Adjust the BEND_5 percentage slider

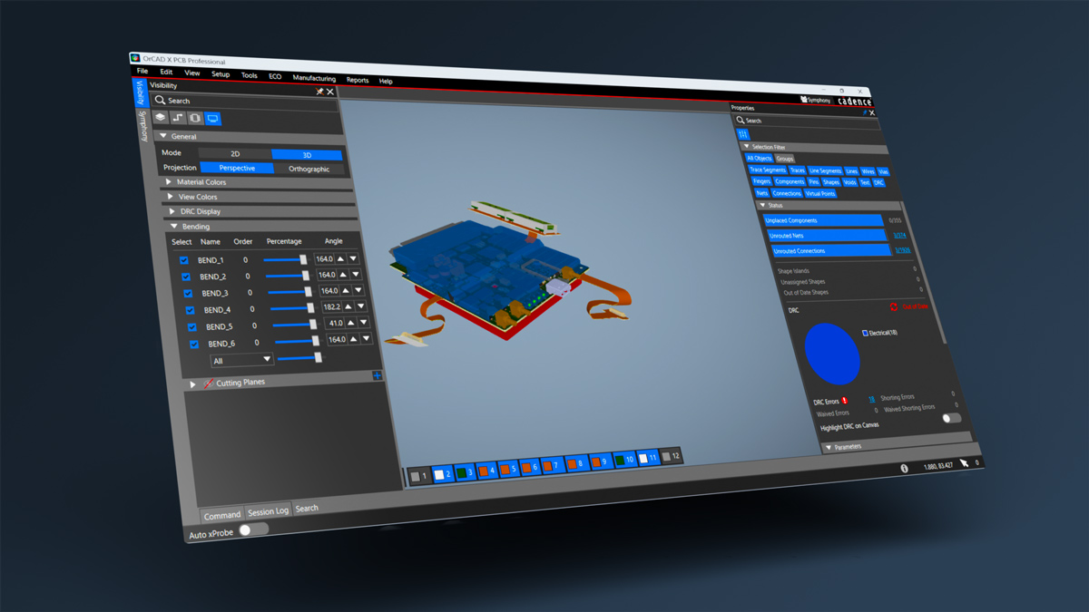[295, 325]
